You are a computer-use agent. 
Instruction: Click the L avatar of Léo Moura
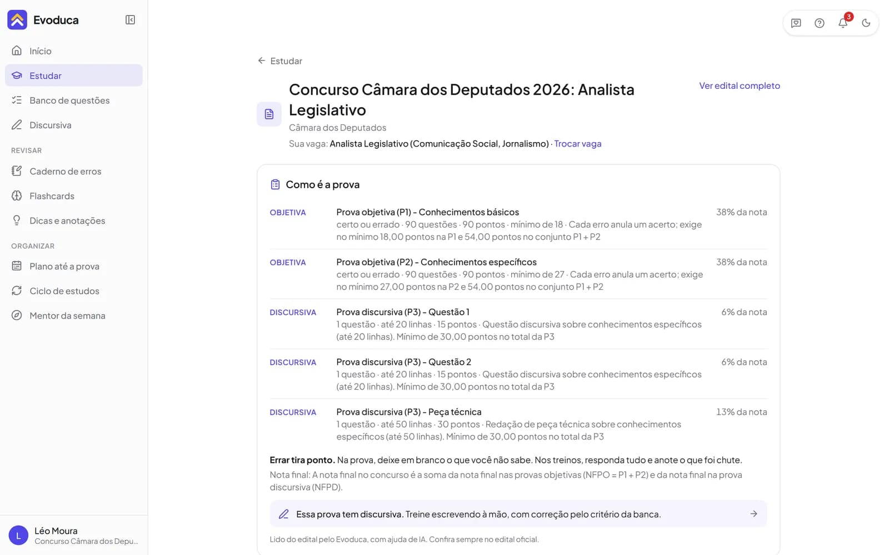point(18,536)
